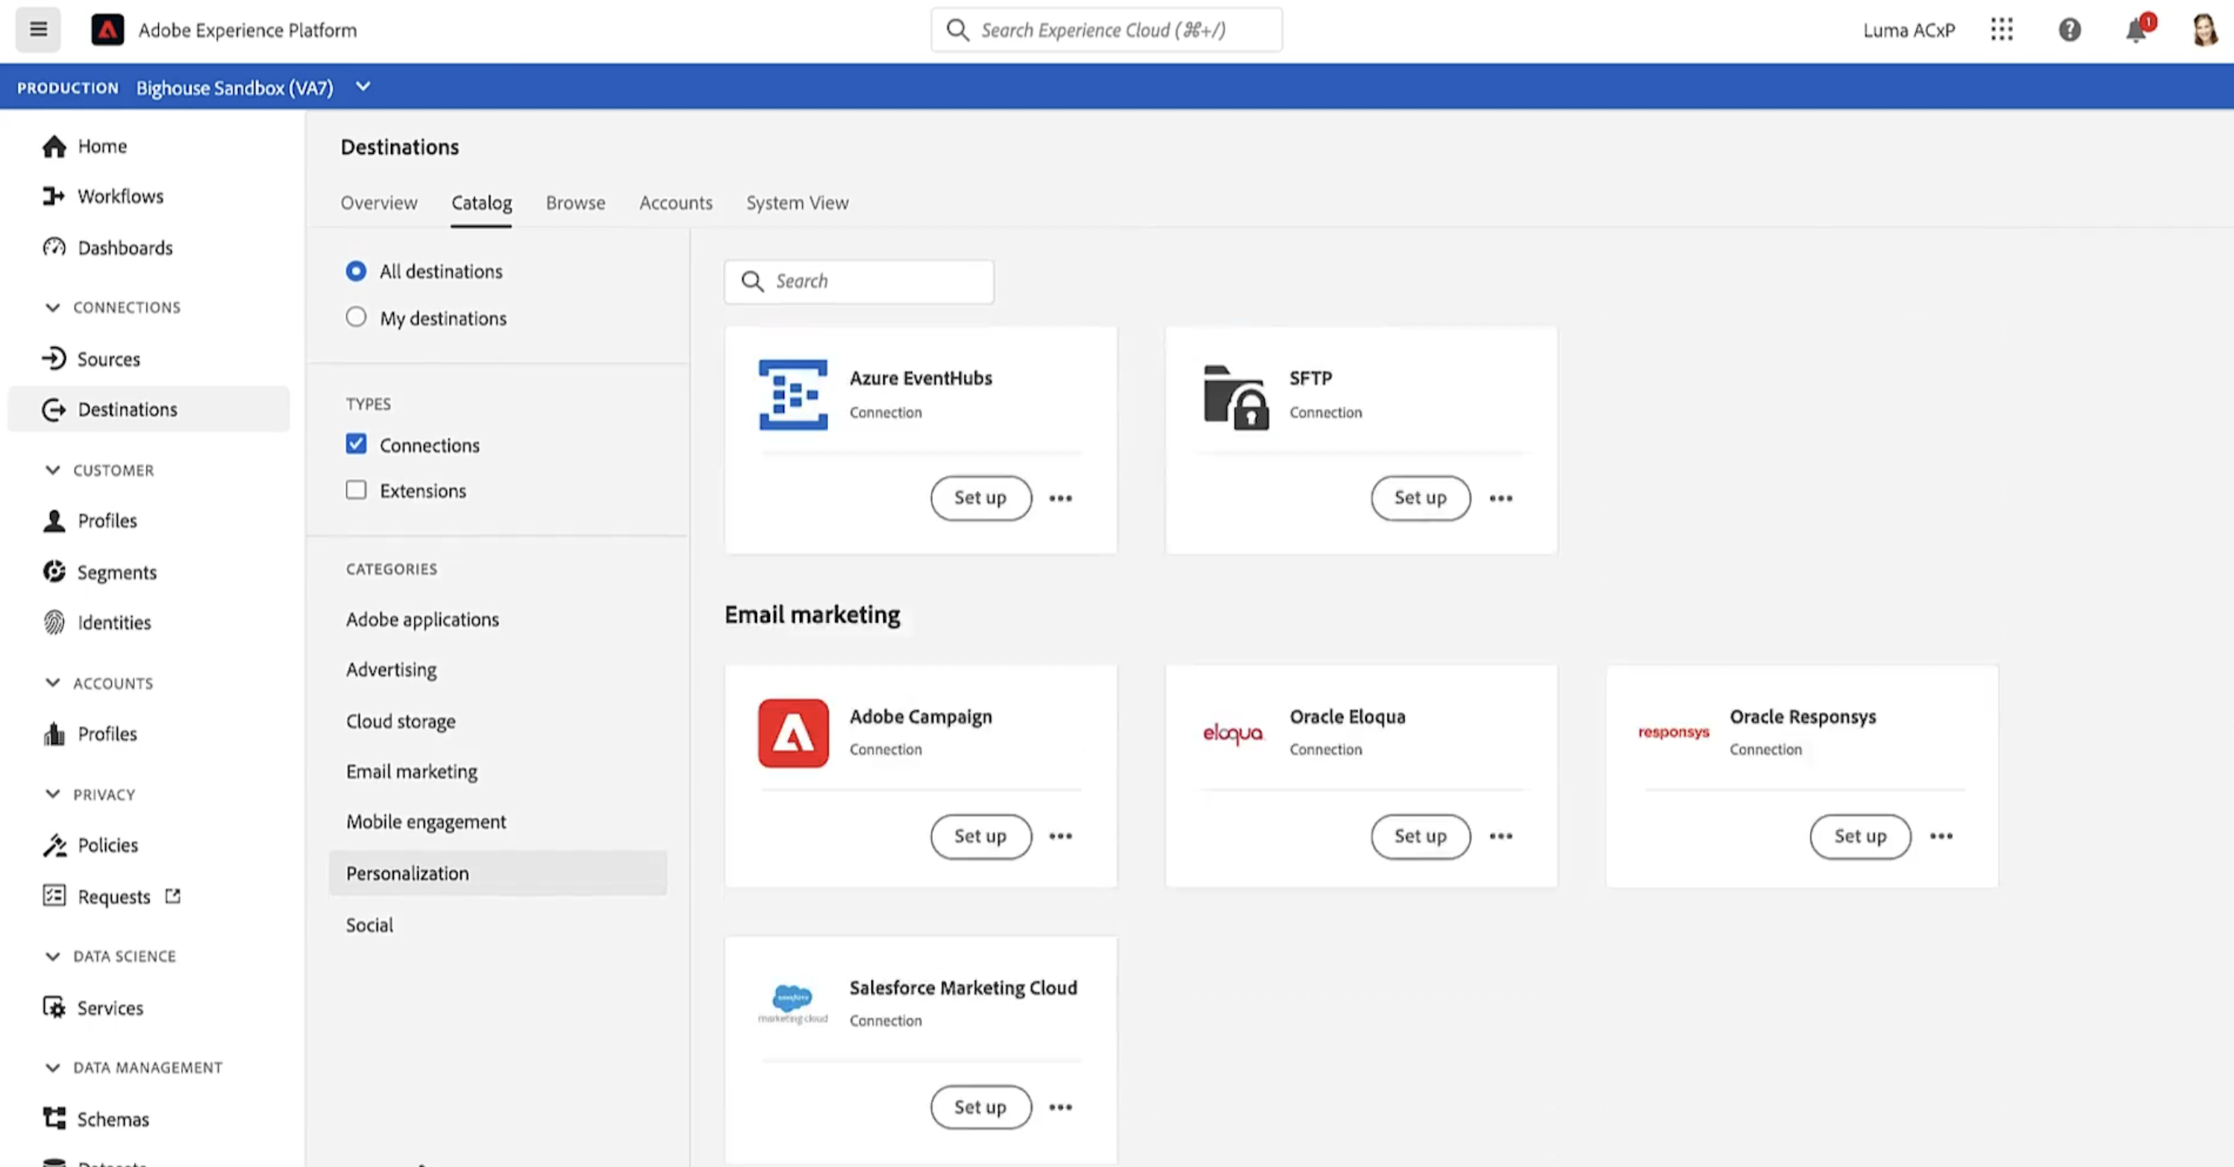This screenshot has height=1167, width=2234.
Task: Open the help question mark icon
Action: point(2069,30)
